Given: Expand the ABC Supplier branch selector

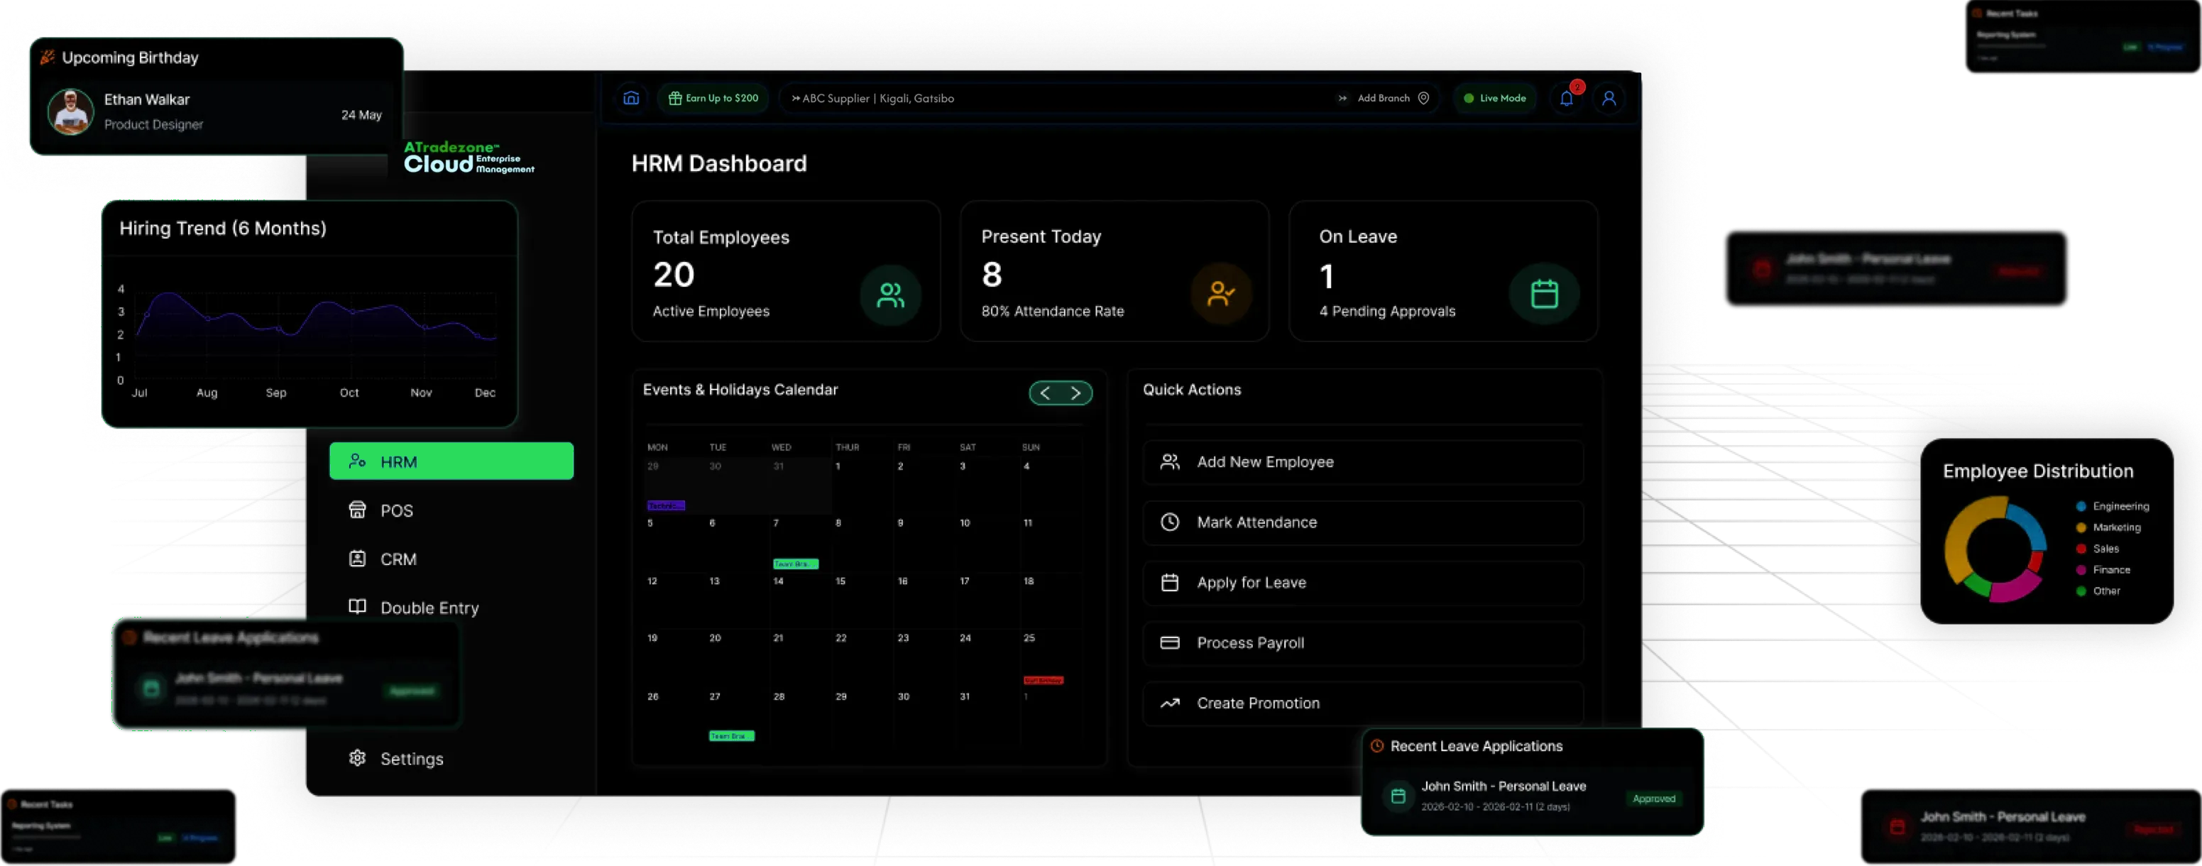Looking at the screenshot, I should tap(872, 98).
